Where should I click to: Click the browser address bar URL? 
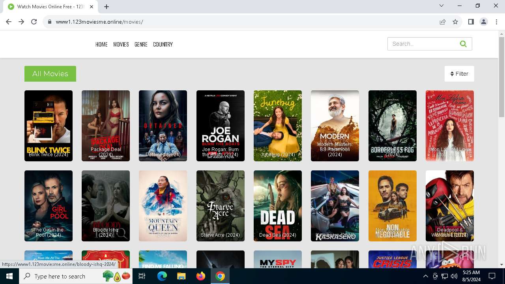coord(99,22)
